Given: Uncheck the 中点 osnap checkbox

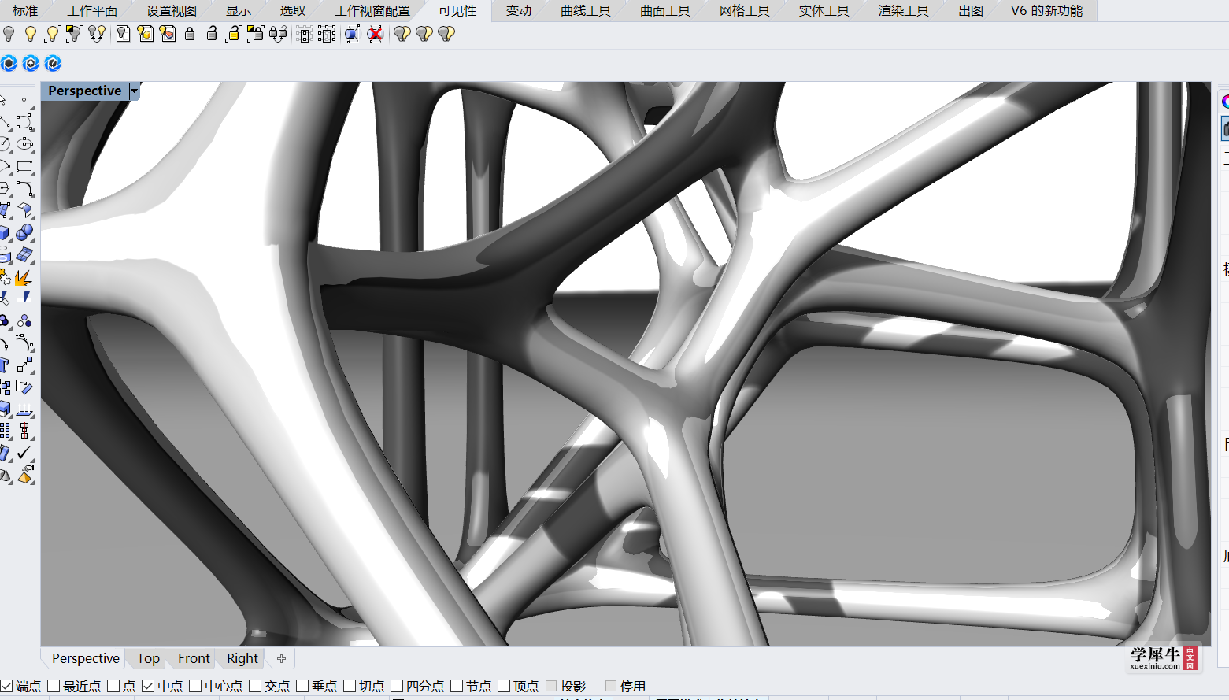Looking at the screenshot, I should [148, 686].
